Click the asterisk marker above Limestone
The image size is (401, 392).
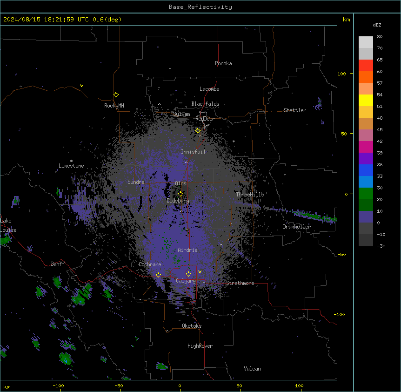(x=71, y=161)
